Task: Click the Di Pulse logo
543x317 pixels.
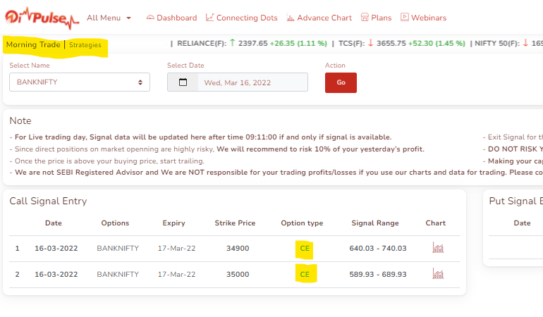Action: click(x=42, y=18)
